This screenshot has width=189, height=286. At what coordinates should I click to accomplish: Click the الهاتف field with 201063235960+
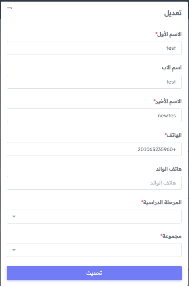coord(94,149)
